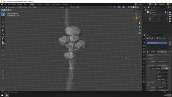The height and width of the screenshot is (97, 172).
Task: Click the Z axis on navigation gizmo
Action: (x=136, y=14)
